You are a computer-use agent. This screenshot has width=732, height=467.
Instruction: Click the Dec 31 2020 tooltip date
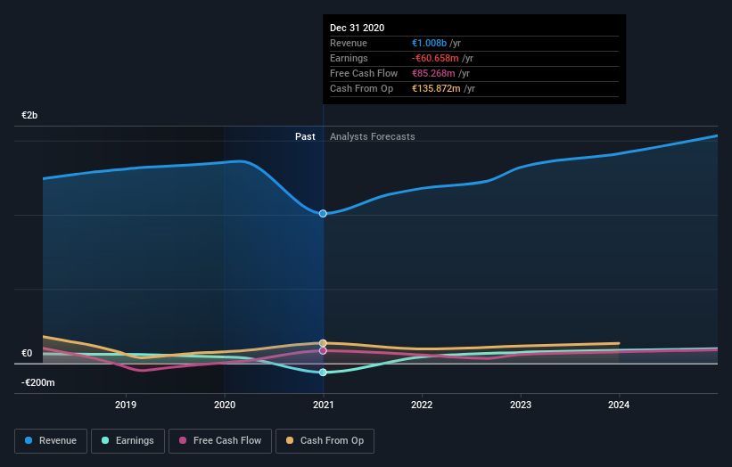(358, 28)
